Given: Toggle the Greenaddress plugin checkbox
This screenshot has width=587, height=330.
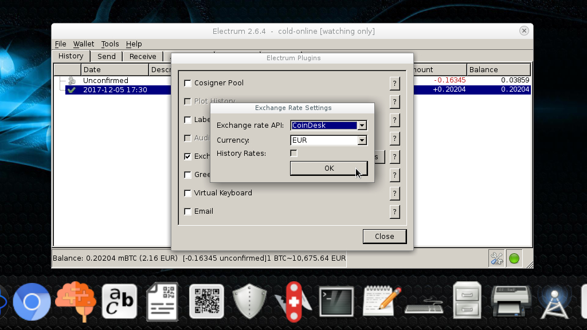Looking at the screenshot, I should (187, 175).
